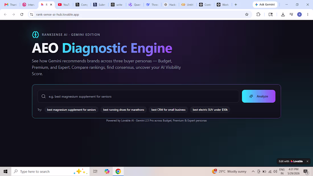
Task: Click the ENG IN language indicator
Action: [x=282, y=171]
